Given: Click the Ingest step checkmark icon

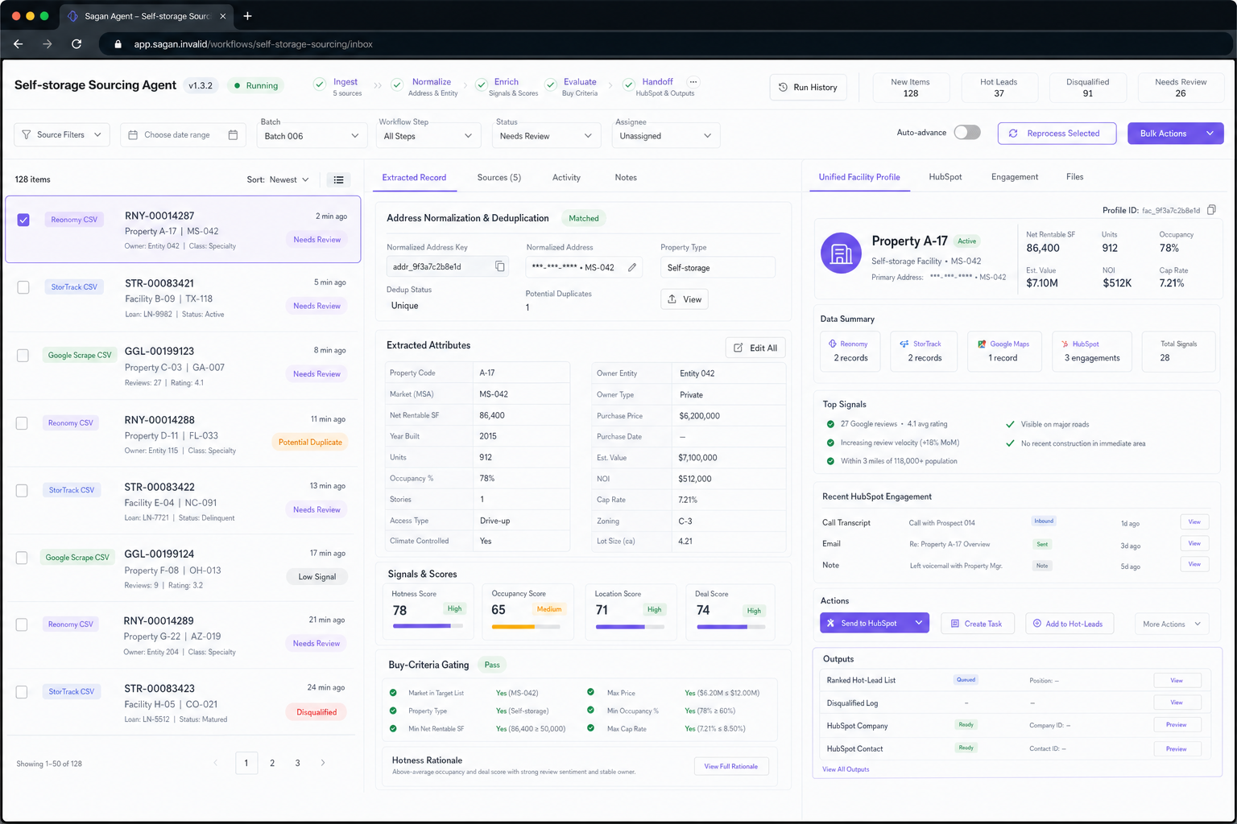Looking at the screenshot, I should pyautogui.click(x=320, y=84).
